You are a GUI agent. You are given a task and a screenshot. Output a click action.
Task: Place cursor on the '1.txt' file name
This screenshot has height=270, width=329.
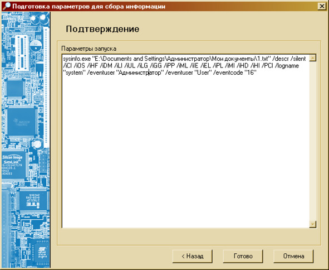[x=263, y=59]
